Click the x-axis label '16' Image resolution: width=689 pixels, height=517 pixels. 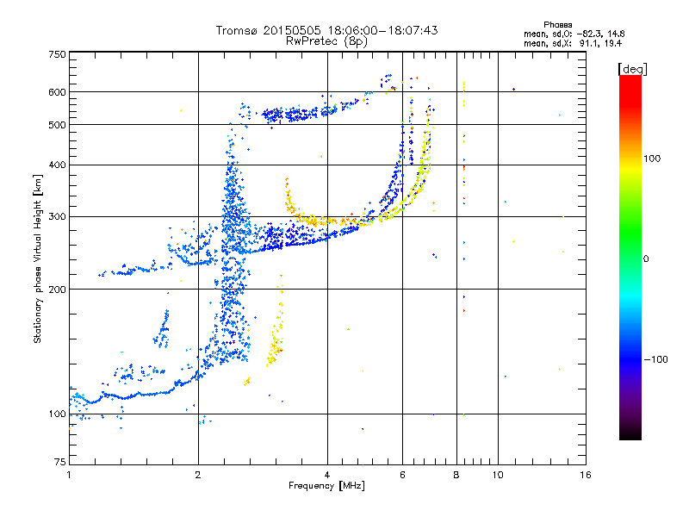click(x=586, y=475)
